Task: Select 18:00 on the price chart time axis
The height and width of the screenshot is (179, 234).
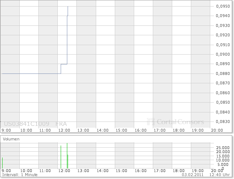Action: [x=179, y=130]
